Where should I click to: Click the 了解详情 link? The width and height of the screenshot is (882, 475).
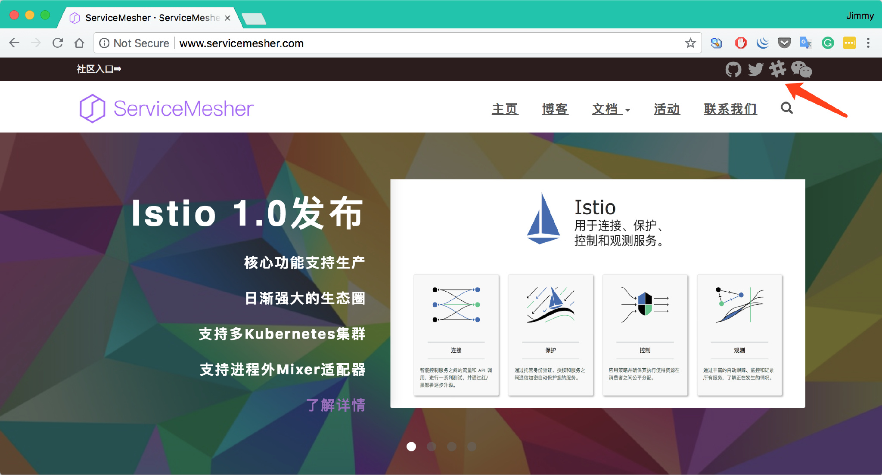335,405
